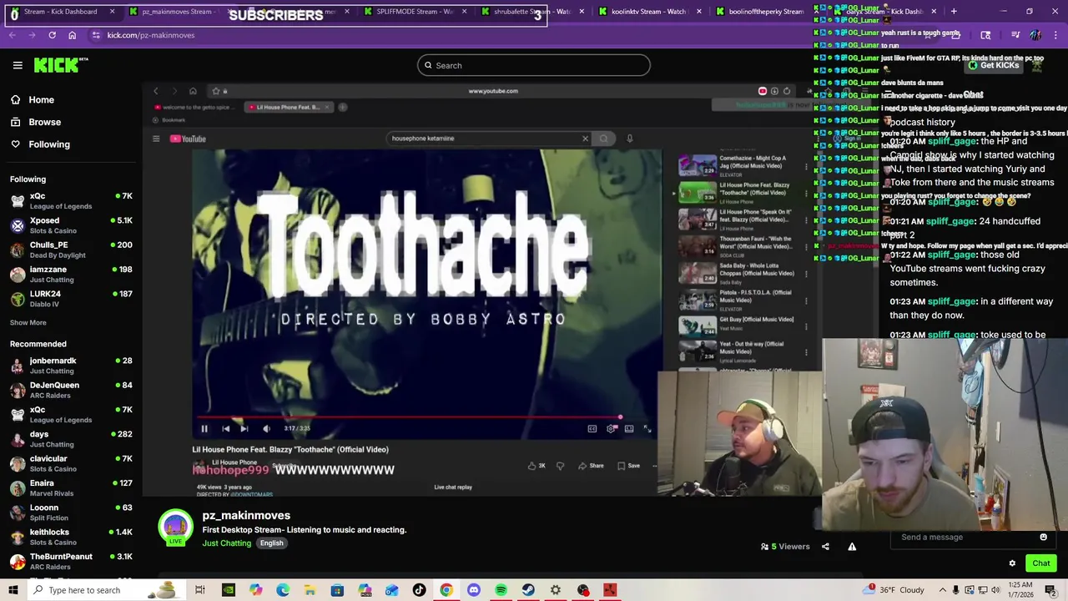
Task: Open YouTube player settings gear
Action: pyautogui.click(x=611, y=428)
